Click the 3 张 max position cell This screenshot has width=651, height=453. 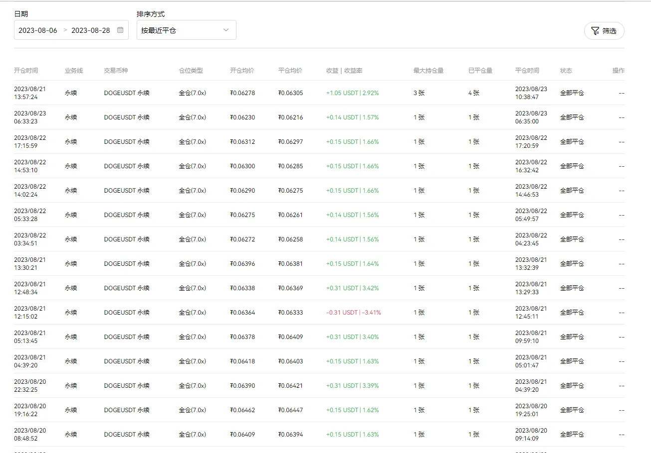pos(419,93)
